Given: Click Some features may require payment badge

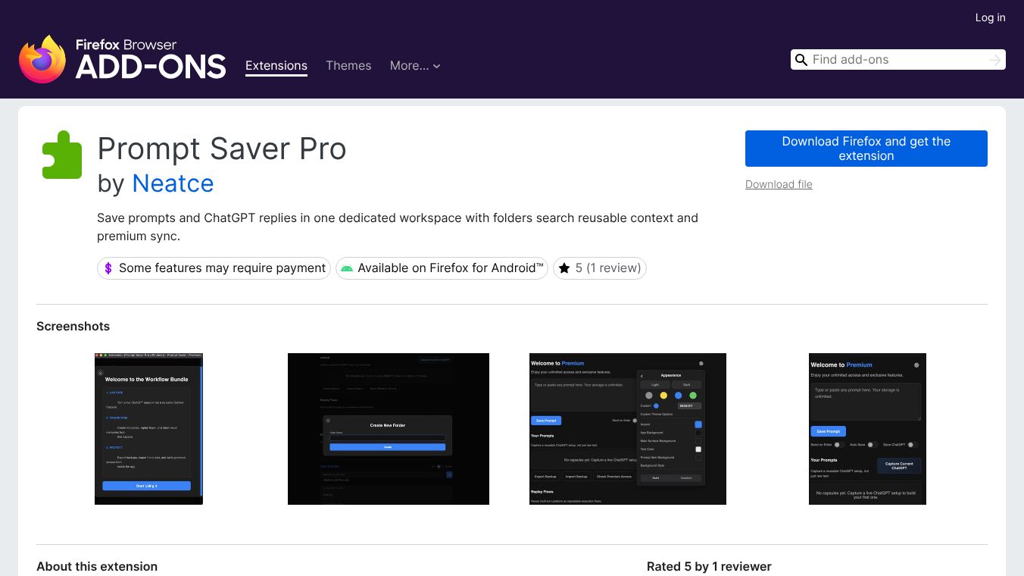Looking at the screenshot, I should [214, 268].
